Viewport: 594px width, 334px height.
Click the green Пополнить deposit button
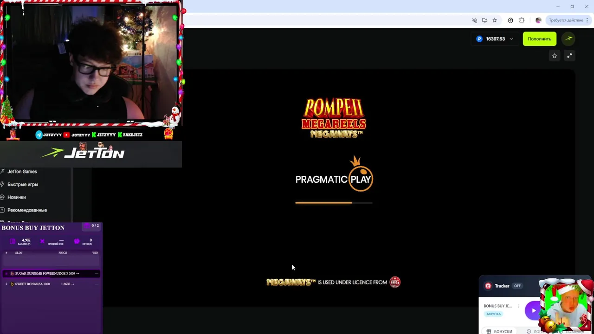pos(539,39)
